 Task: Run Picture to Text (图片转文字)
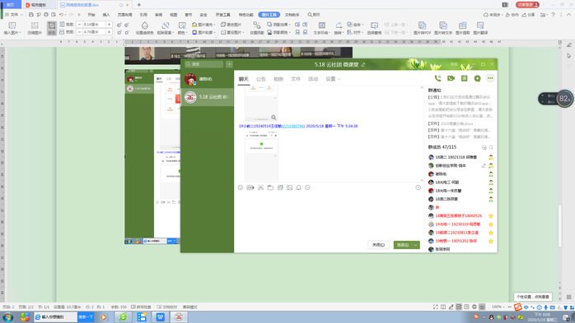pos(443,28)
